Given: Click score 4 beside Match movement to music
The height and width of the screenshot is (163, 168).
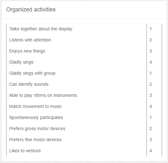Looking at the screenshot, I should point(151,107).
